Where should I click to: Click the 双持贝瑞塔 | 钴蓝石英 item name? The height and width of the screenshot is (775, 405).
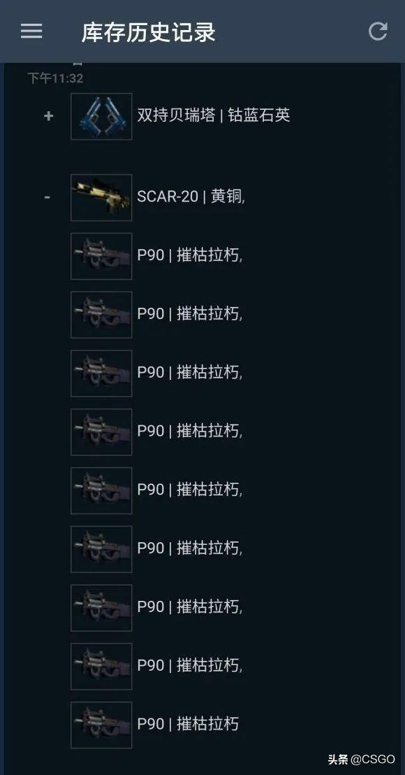coord(214,115)
